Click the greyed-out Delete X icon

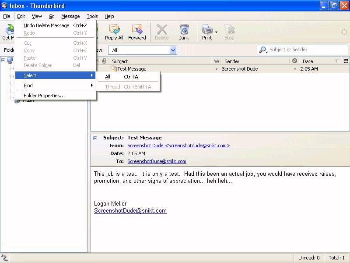pyautogui.click(x=162, y=29)
